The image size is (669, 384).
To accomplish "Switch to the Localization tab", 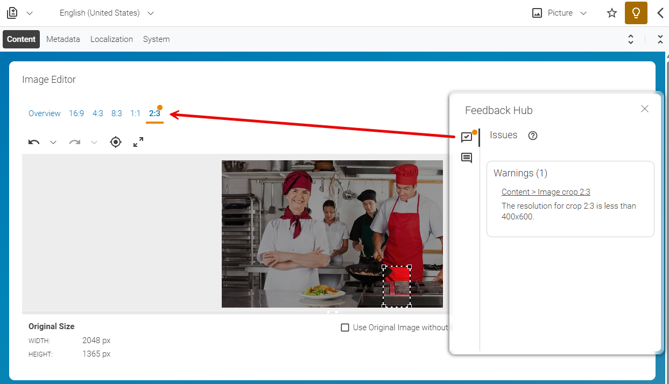I will tap(111, 39).
